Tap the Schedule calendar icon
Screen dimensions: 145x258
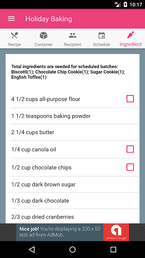click(x=101, y=35)
